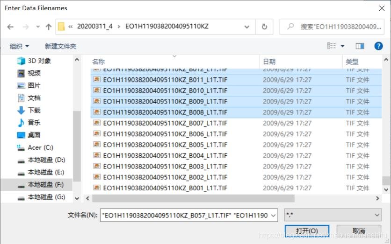Sort by the 类型 column header
The width and height of the screenshot is (391, 244).
tap(352, 62)
